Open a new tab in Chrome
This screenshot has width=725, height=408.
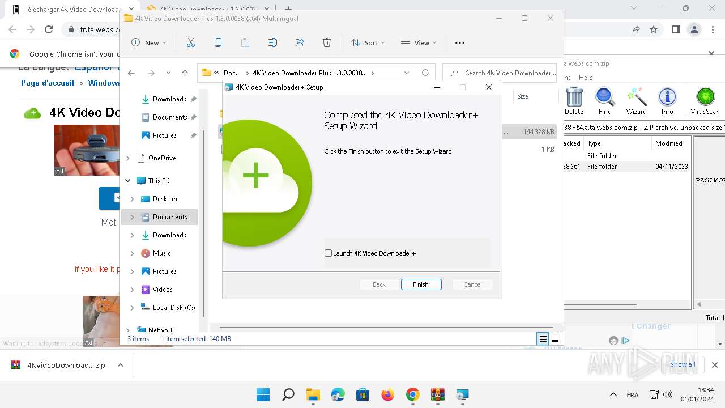[288, 9]
